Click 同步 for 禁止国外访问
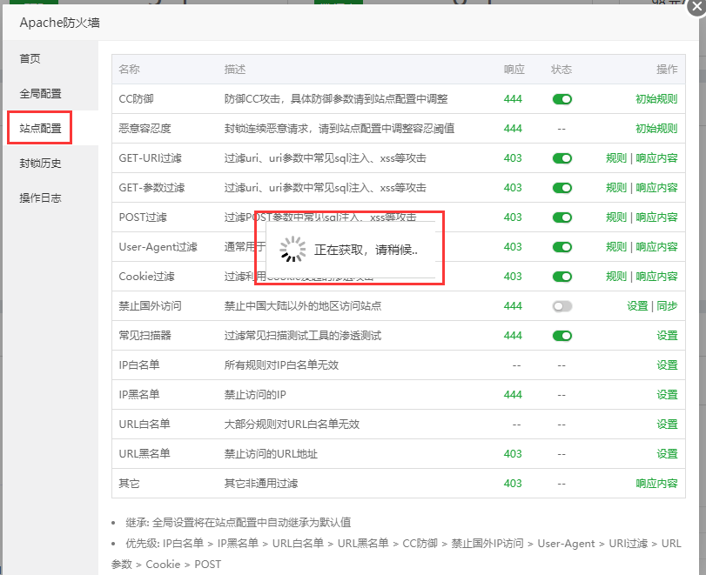 pos(667,306)
